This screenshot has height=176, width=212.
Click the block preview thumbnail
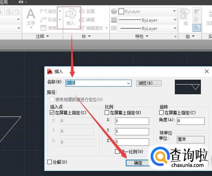[x=188, y=87]
